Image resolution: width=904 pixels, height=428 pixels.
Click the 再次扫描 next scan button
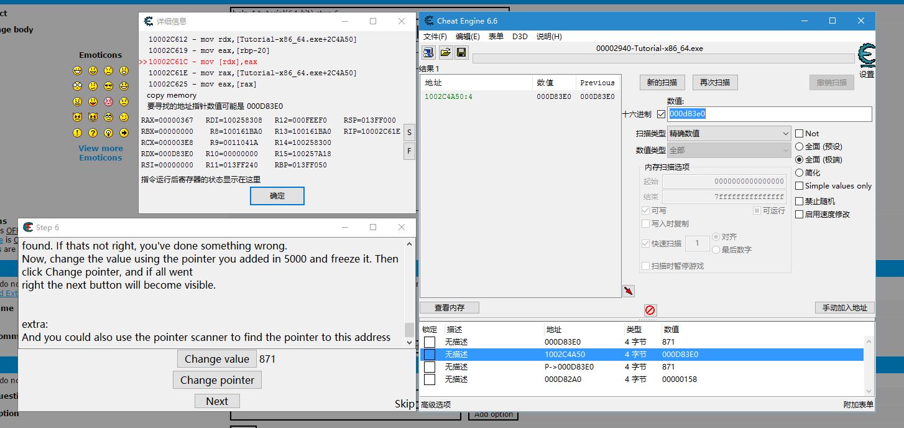tap(715, 82)
